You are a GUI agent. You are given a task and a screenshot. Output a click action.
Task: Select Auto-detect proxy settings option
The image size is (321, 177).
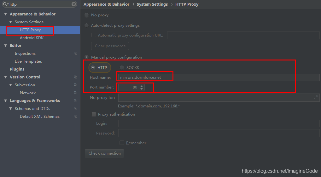pos(87,25)
